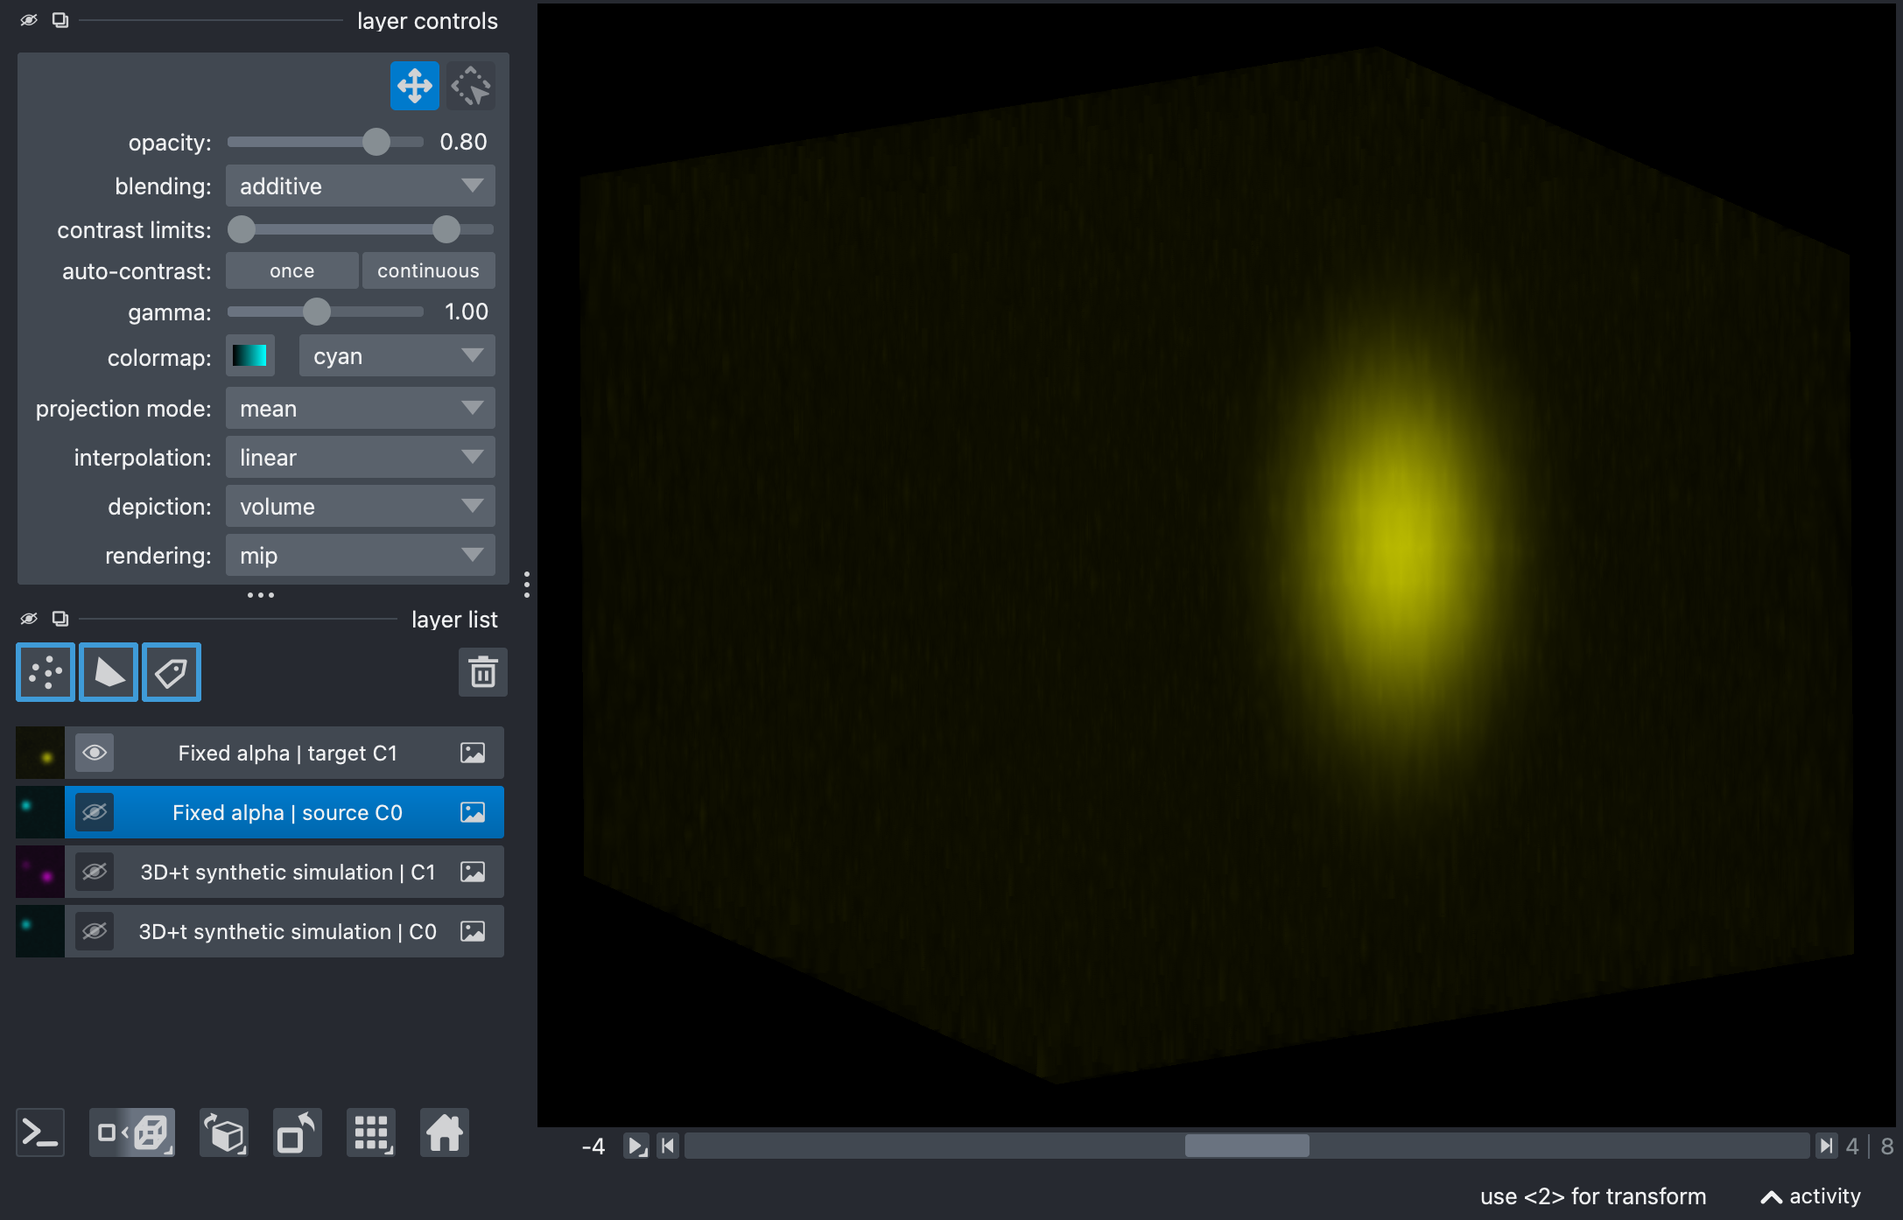The width and height of the screenshot is (1903, 1220).
Task: Click the axis label -4 field
Action: point(593,1146)
